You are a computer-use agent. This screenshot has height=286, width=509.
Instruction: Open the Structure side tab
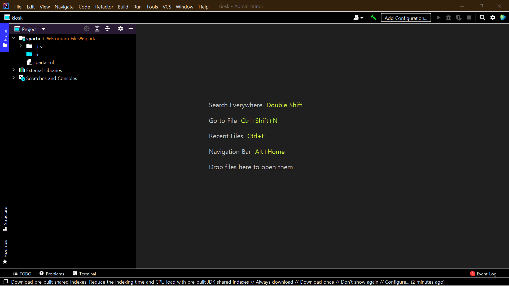click(5, 218)
